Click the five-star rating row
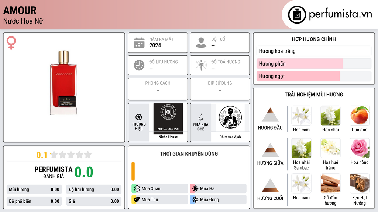Screen dimensions: 378x212 [71, 155]
